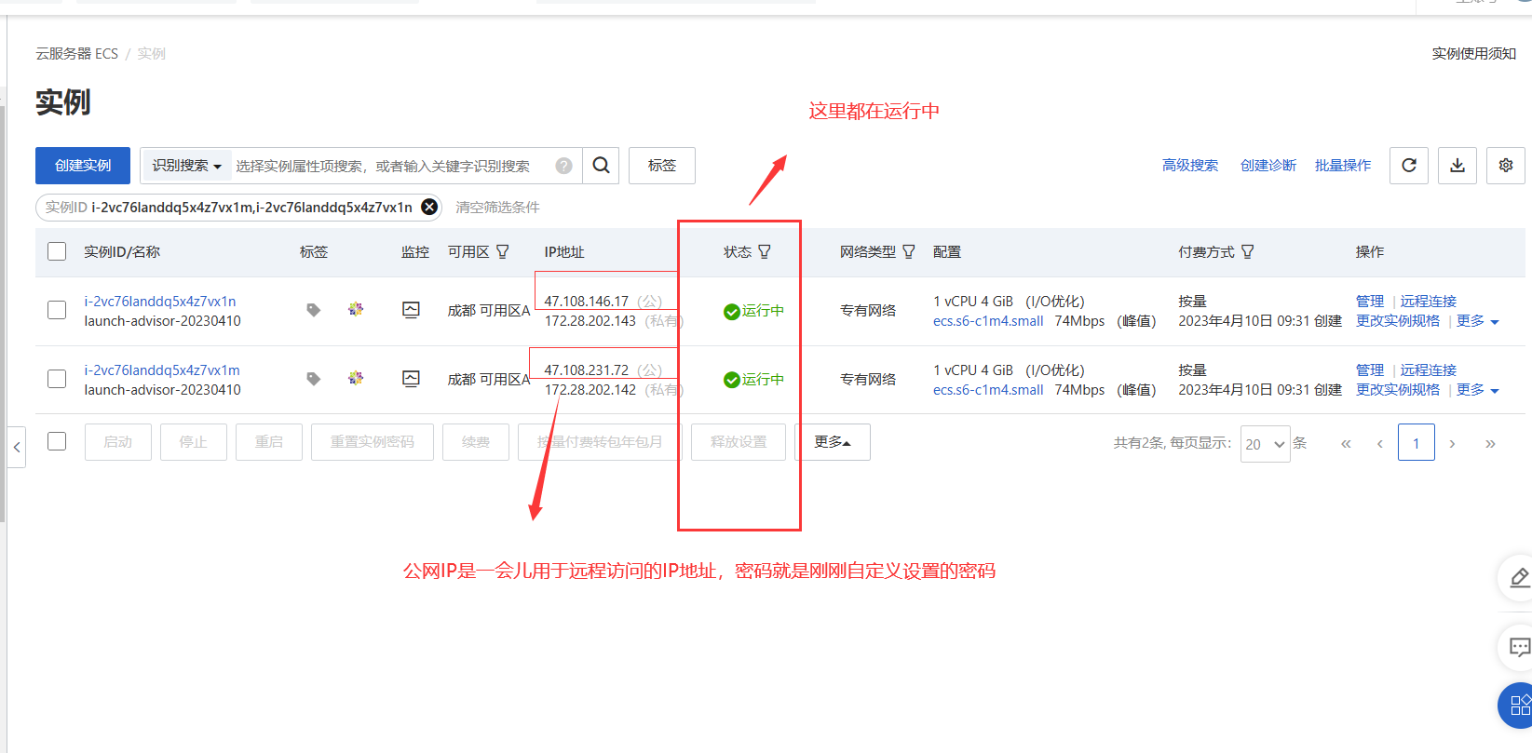Refresh the instance list
The image size is (1532, 753).
point(1409,166)
